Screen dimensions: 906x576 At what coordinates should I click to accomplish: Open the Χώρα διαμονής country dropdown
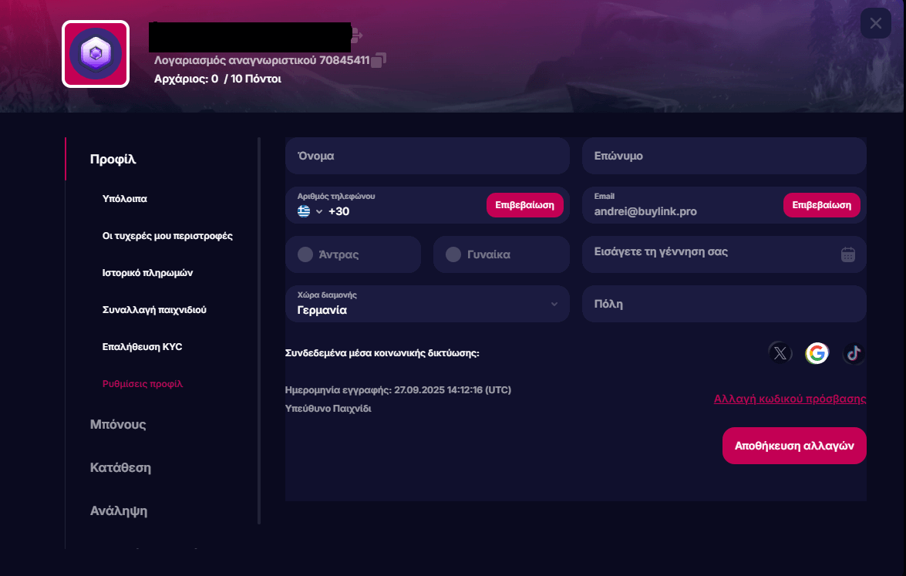pos(427,304)
